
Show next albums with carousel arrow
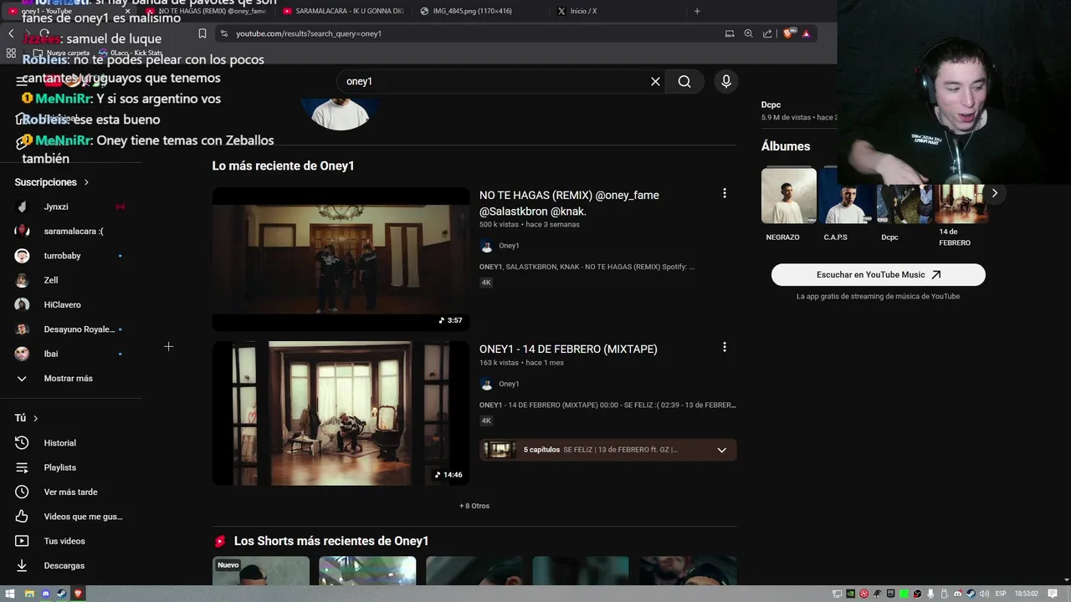coord(994,193)
